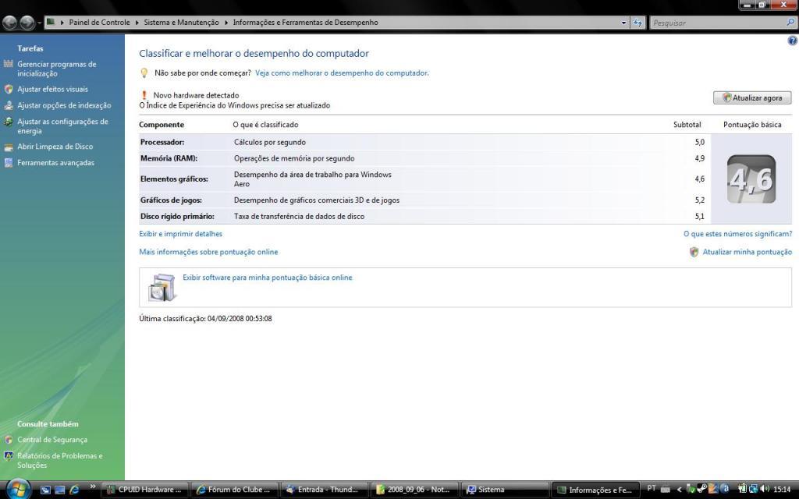Expand arrow after Sistema e Manutenção breadcrumb

tap(226, 23)
